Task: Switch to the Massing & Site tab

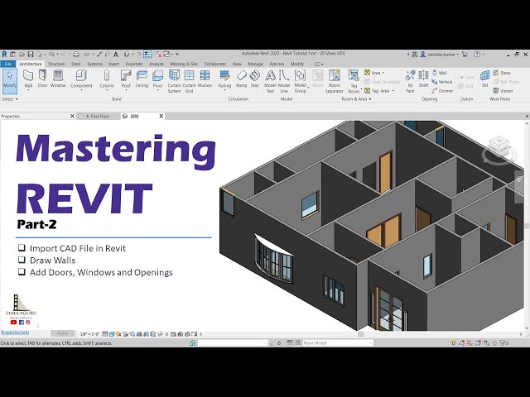Action: click(184, 64)
